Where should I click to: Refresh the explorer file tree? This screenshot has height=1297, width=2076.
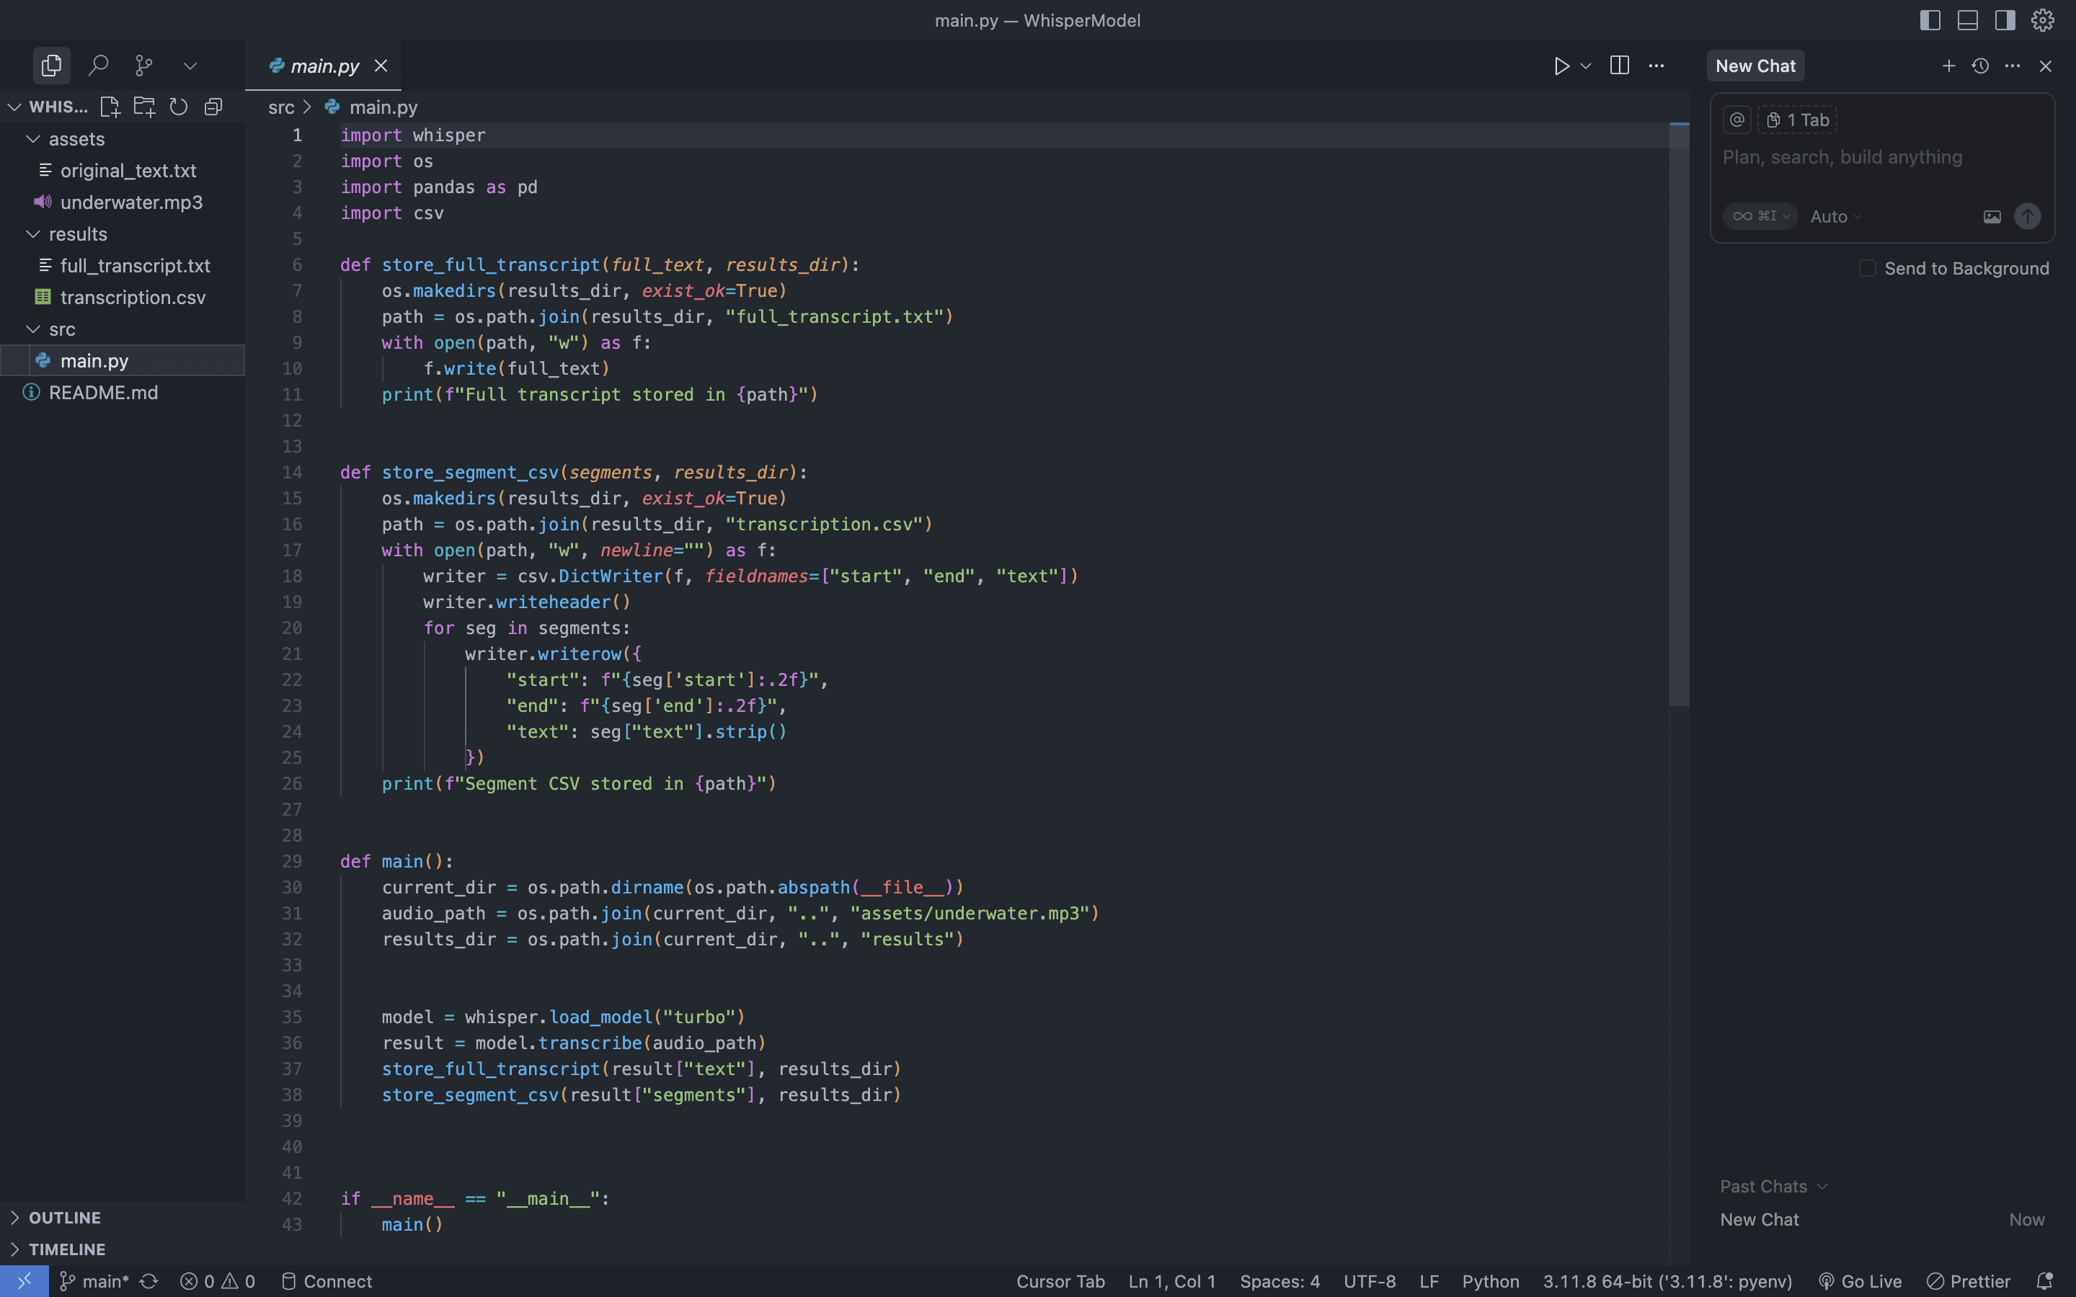click(179, 107)
